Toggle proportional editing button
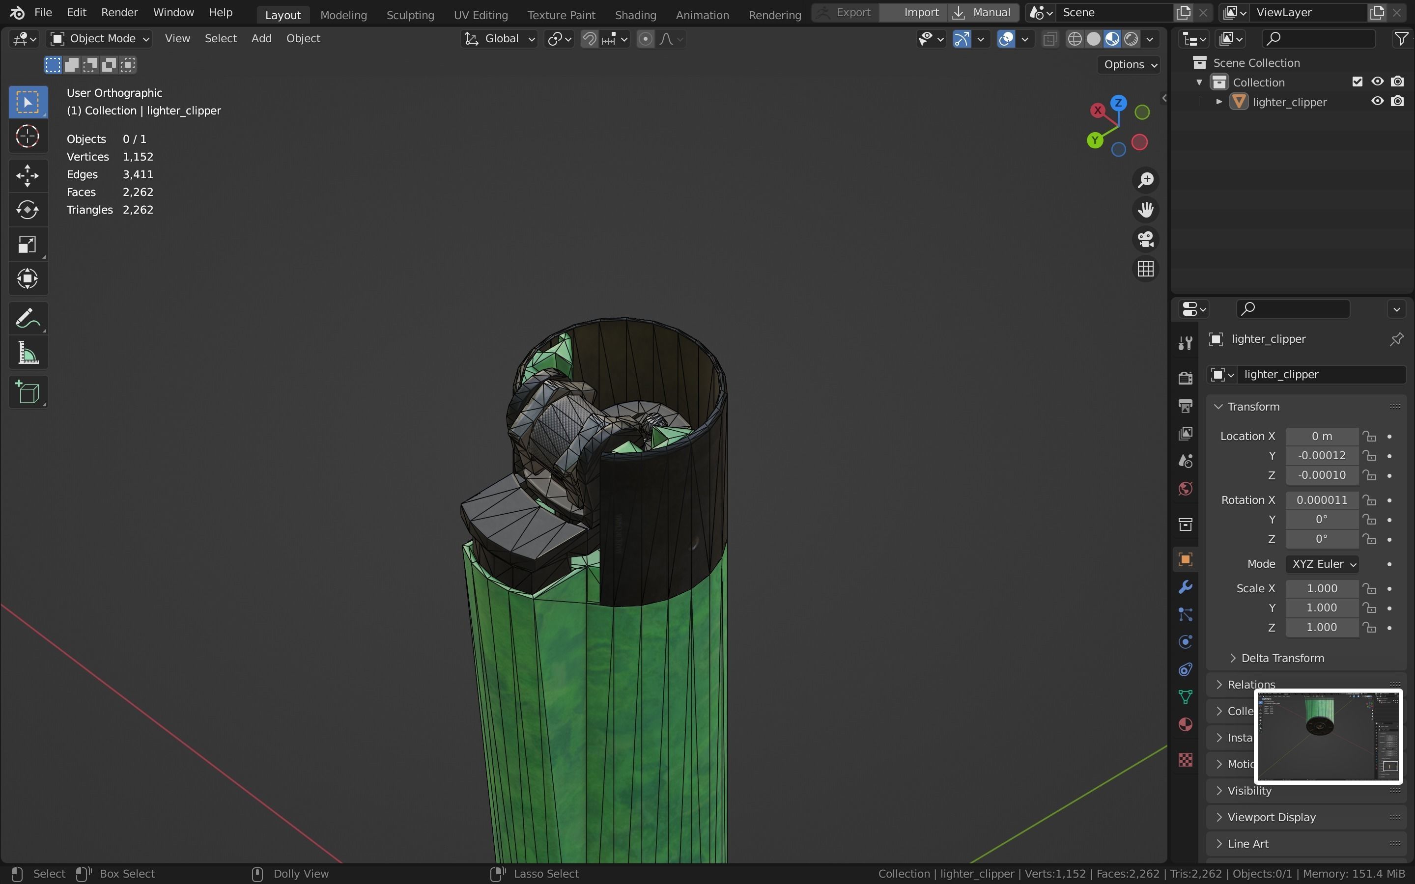Image resolution: width=1415 pixels, height=884 pixels. point(645,39)
